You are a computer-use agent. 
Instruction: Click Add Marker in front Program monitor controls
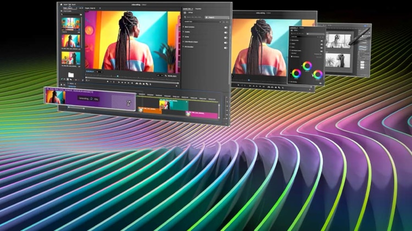click(x=107, y=82)
